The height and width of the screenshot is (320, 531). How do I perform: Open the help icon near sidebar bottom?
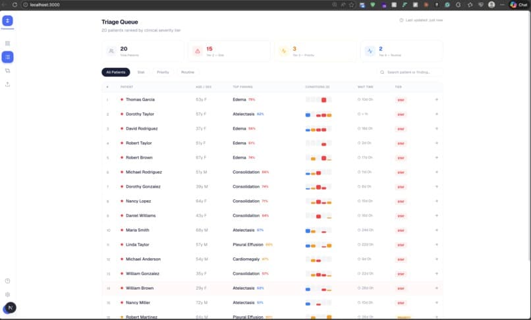click(x=7, y=280)
